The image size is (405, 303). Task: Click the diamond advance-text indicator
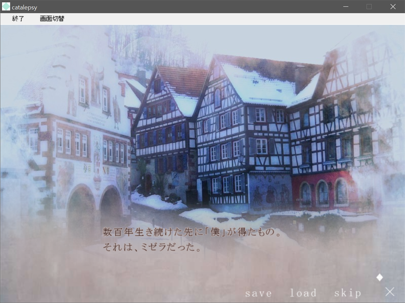click(x=380, y=277)
